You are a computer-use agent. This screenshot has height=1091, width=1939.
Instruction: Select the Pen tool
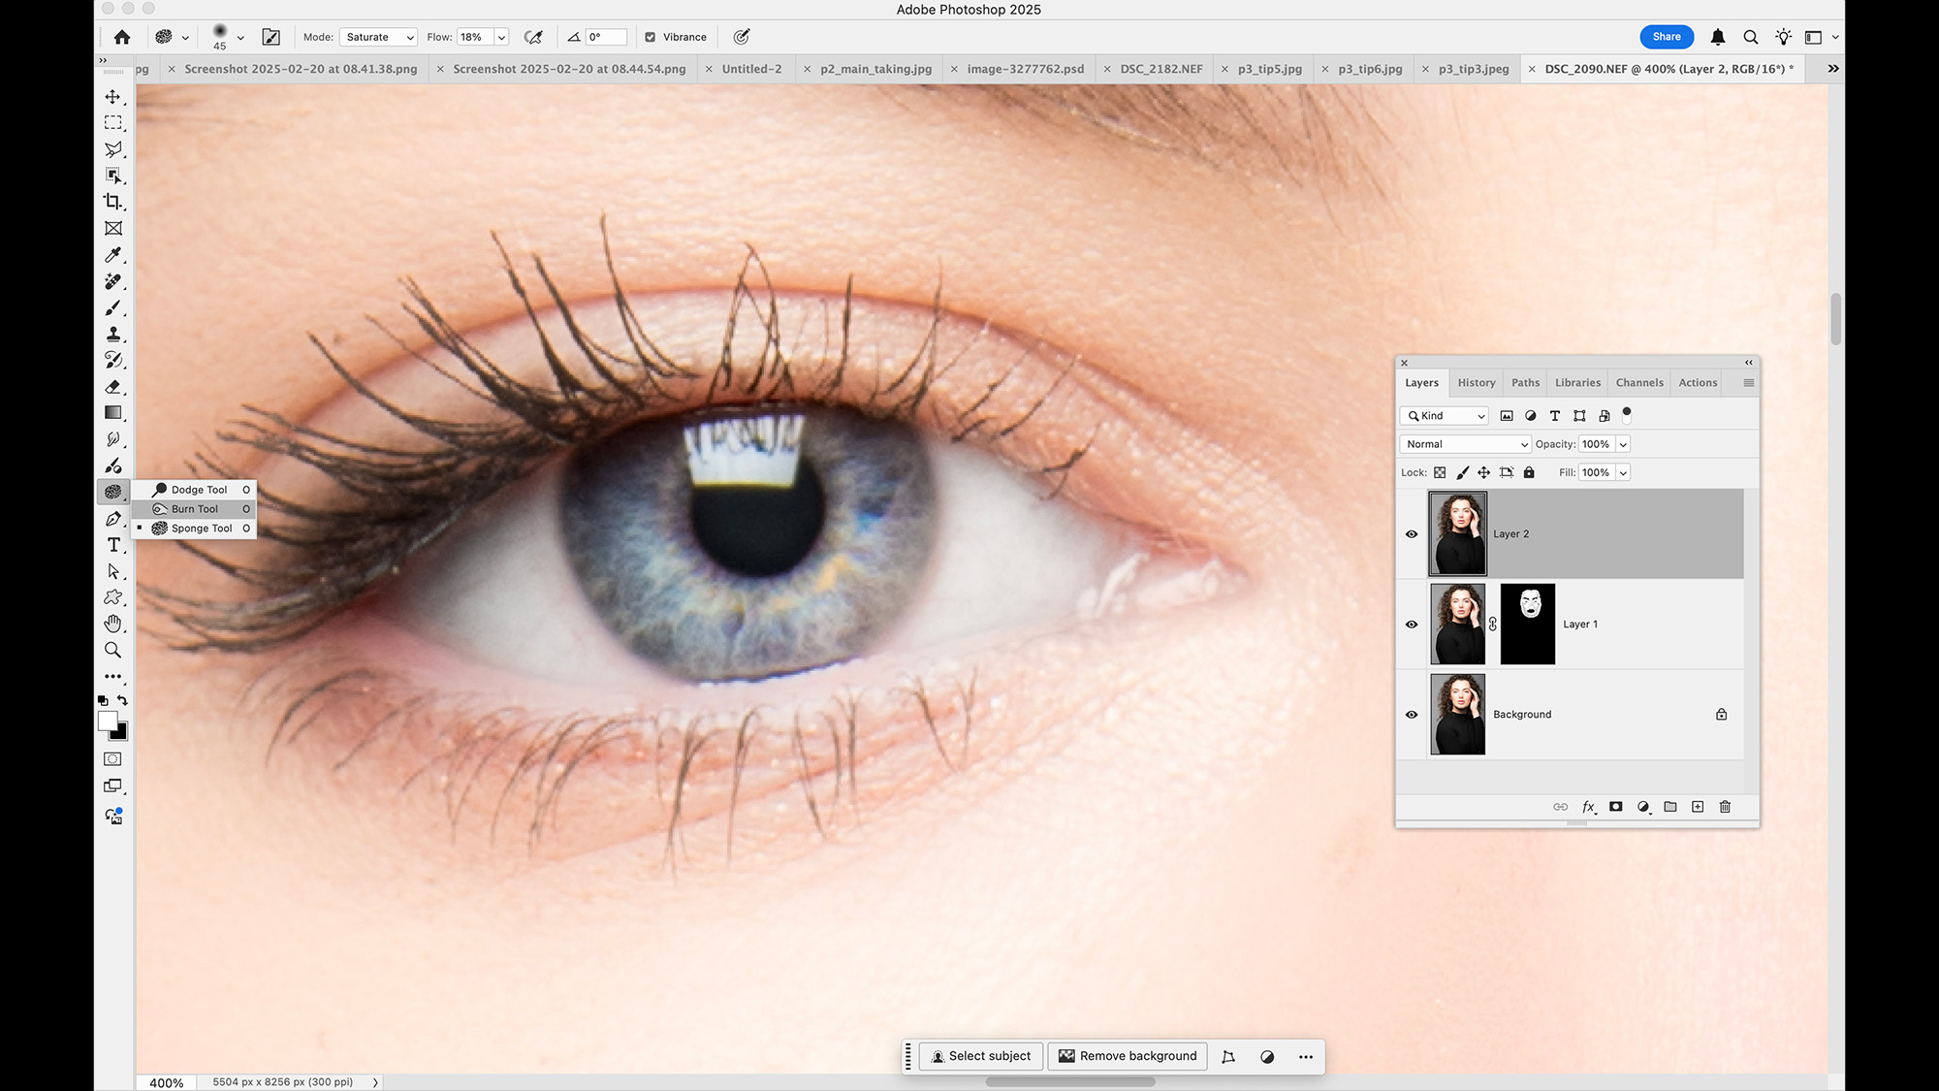click(113, 519)
